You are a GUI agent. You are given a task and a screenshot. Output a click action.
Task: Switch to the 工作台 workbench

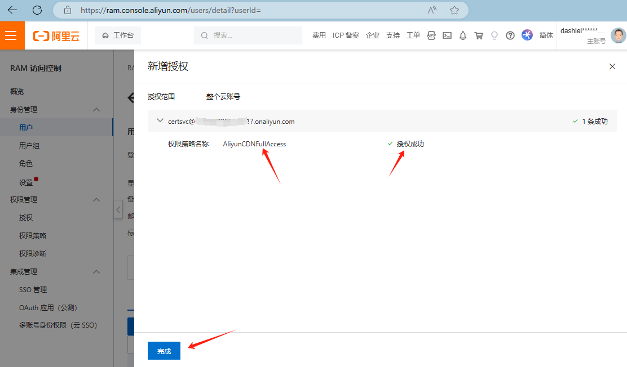click(x=117, y=35)
